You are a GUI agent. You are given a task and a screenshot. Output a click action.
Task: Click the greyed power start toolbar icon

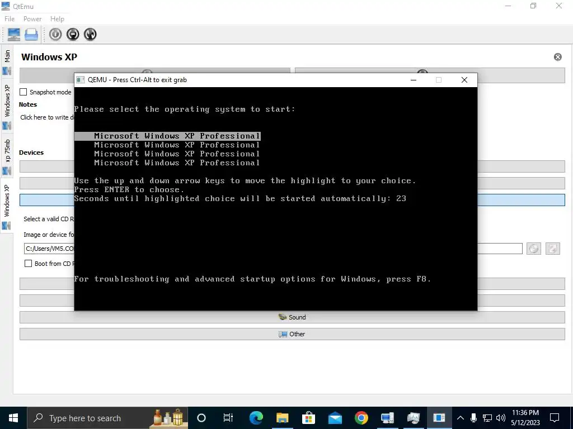tap(55, 34)
